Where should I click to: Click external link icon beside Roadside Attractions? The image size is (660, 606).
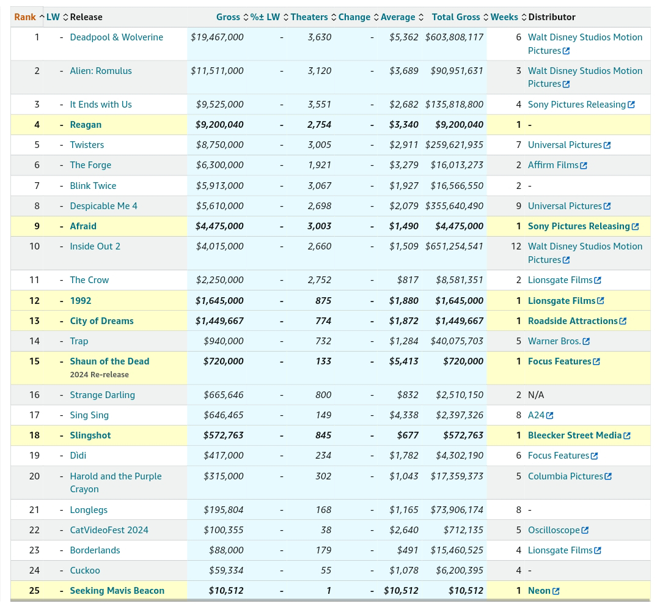[623, 321]
